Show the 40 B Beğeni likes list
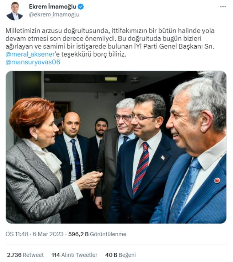The height and width of the screenshot is (262, 233). pos(121,255)
